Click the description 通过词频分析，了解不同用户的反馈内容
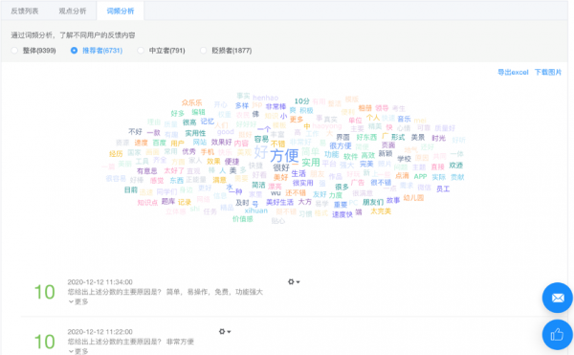This screenshot has width=574, height=355. point(73,35)
